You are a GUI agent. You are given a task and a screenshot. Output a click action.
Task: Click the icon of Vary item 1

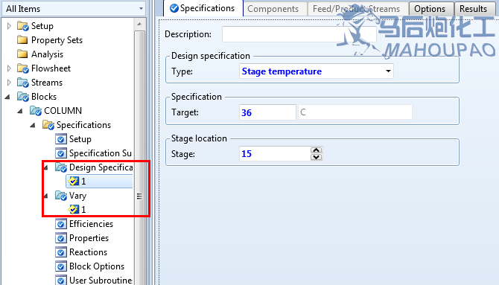(74, 209)
